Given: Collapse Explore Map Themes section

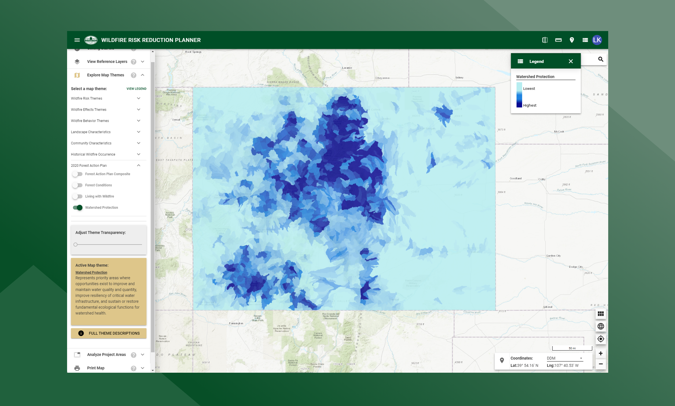Looking at the screenshot, I should 143,75.
